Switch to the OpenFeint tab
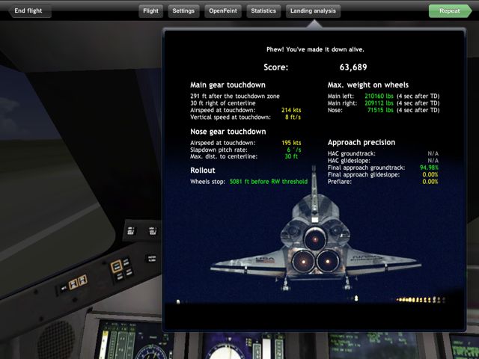 click(x=223, y=11)
